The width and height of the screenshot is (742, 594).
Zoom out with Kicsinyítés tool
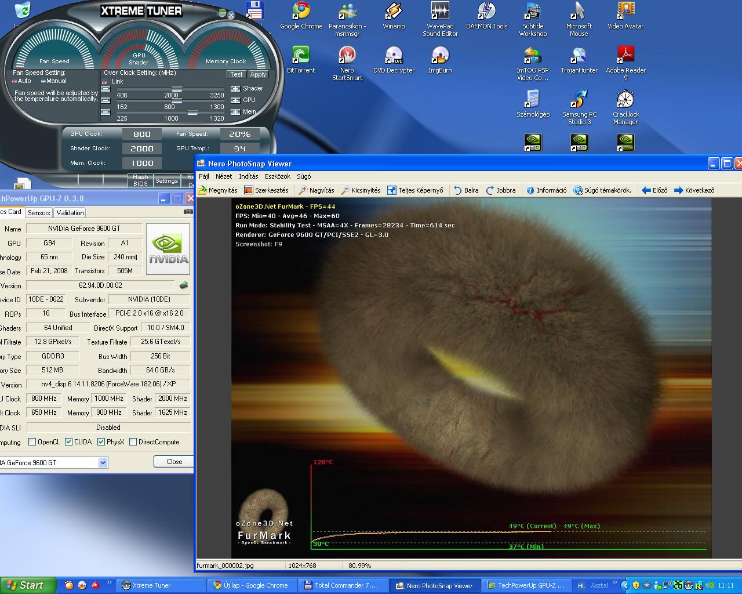click(361, 190)
